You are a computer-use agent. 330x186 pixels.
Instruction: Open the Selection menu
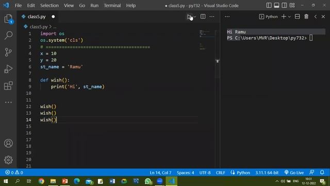[49, 6]
